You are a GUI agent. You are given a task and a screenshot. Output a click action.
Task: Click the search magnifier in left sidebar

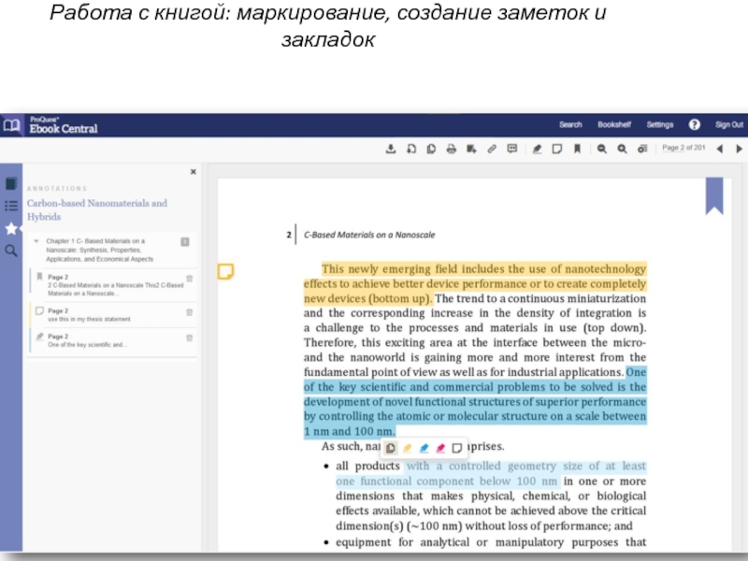click(11, 251)
